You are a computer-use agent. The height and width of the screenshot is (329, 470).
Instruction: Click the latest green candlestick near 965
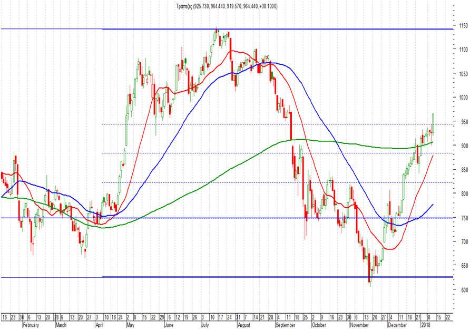click(433, 123)
